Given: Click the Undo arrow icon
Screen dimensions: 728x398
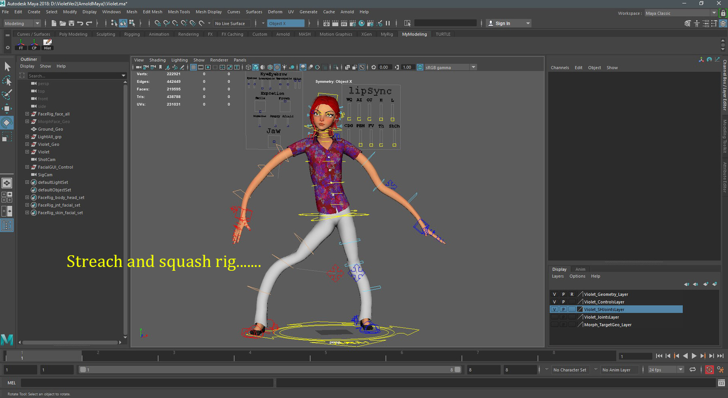Looking at the screenshot, I should tap(80, 23).
